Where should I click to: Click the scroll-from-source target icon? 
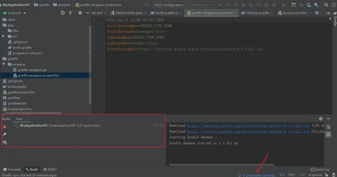tap(62, 13)
